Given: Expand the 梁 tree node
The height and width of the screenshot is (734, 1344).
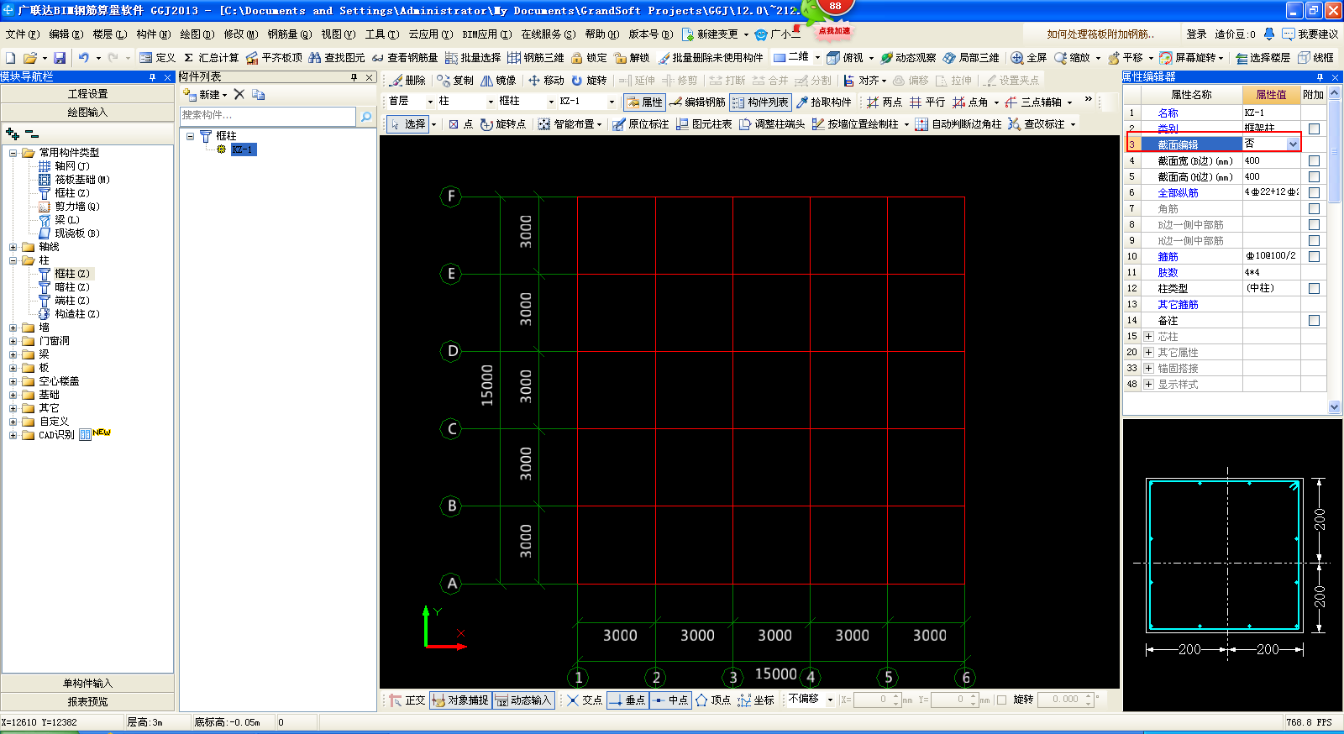Looking at the screenshot, I should pyautogui.click(x=13, y=354).
